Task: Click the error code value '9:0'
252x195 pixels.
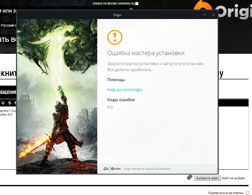Action: click(x=110, y=107)
